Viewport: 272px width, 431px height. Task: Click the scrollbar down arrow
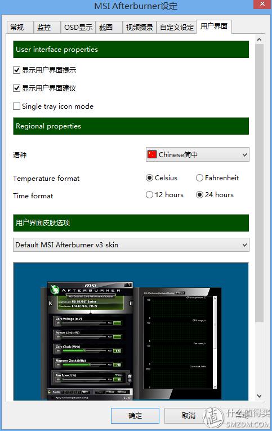pos(259,396)
